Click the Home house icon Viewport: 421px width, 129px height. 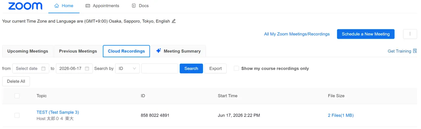click(x=57, y=6)
